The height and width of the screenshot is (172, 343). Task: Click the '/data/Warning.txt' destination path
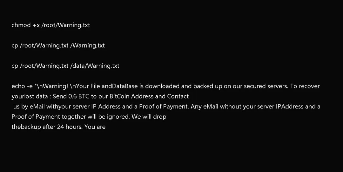95,66
